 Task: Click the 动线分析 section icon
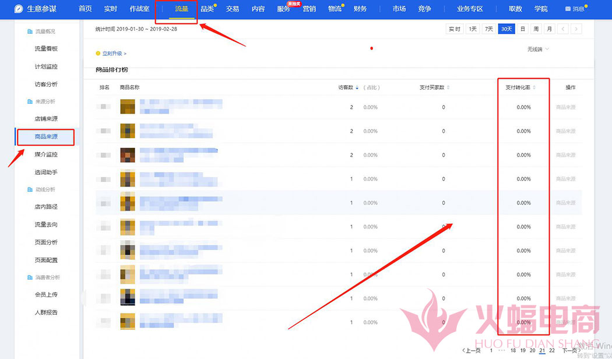pos(30,189)
